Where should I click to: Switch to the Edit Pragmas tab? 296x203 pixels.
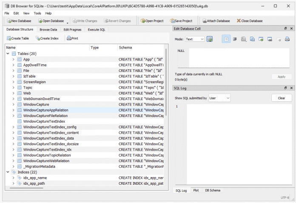coord(72,30)
